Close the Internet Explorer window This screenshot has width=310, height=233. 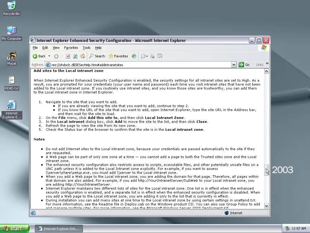266,40
